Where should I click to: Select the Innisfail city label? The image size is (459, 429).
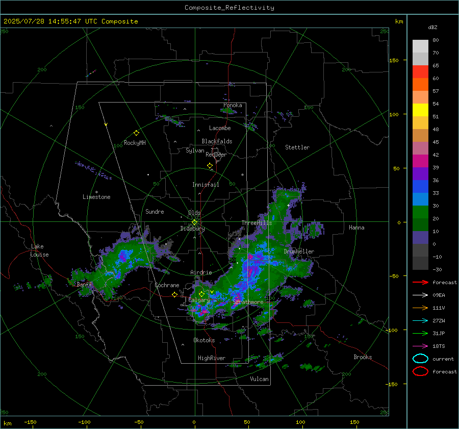(x=206, y=185)
